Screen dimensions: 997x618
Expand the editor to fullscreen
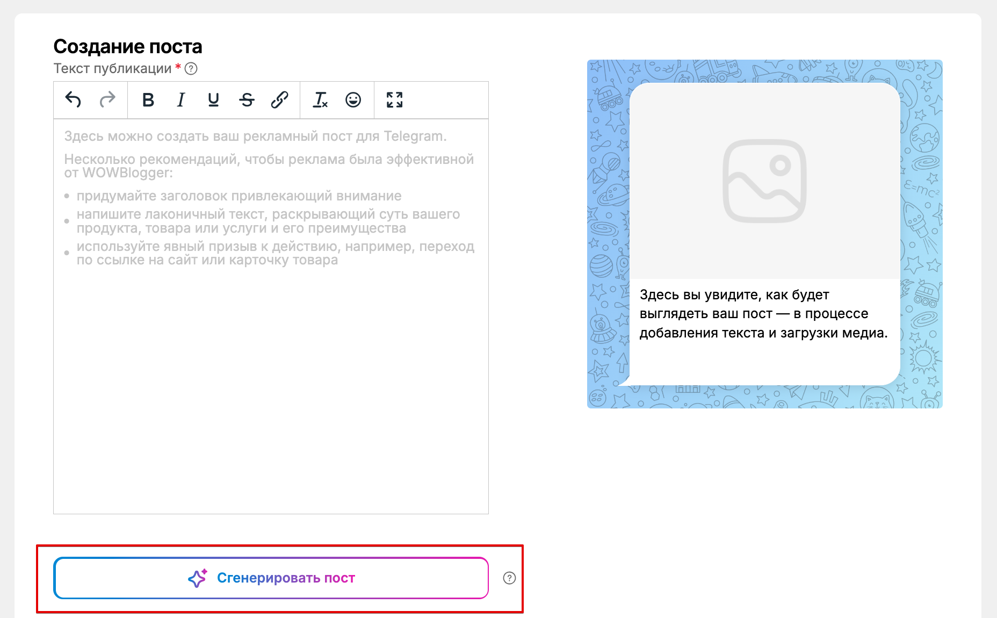pos(394,100)
